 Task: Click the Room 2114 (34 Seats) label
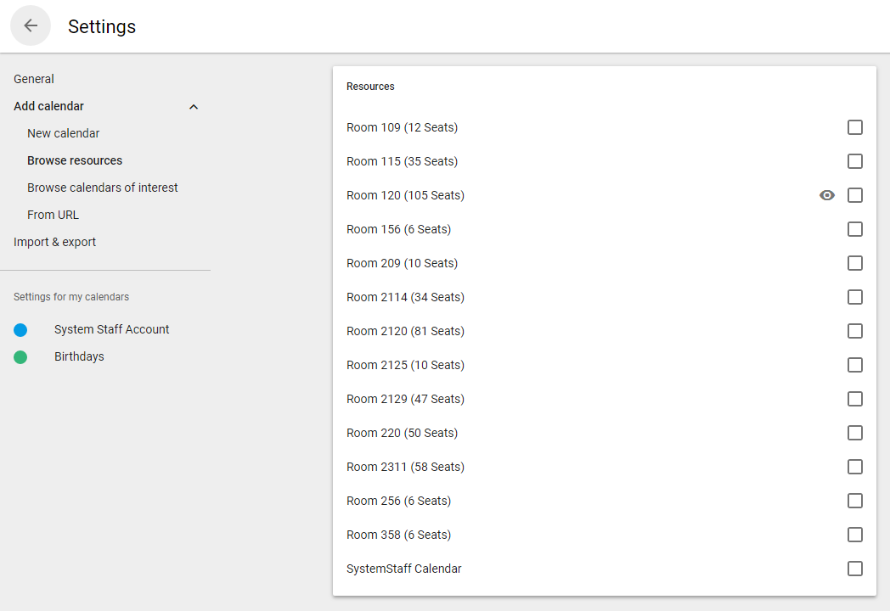pyautogui.click(x=405, y=298)
